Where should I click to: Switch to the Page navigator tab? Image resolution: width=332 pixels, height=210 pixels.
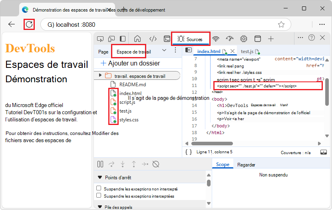[103, 52]
